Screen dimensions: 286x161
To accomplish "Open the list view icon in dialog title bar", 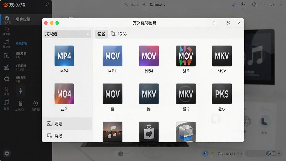I will point(214,23).
